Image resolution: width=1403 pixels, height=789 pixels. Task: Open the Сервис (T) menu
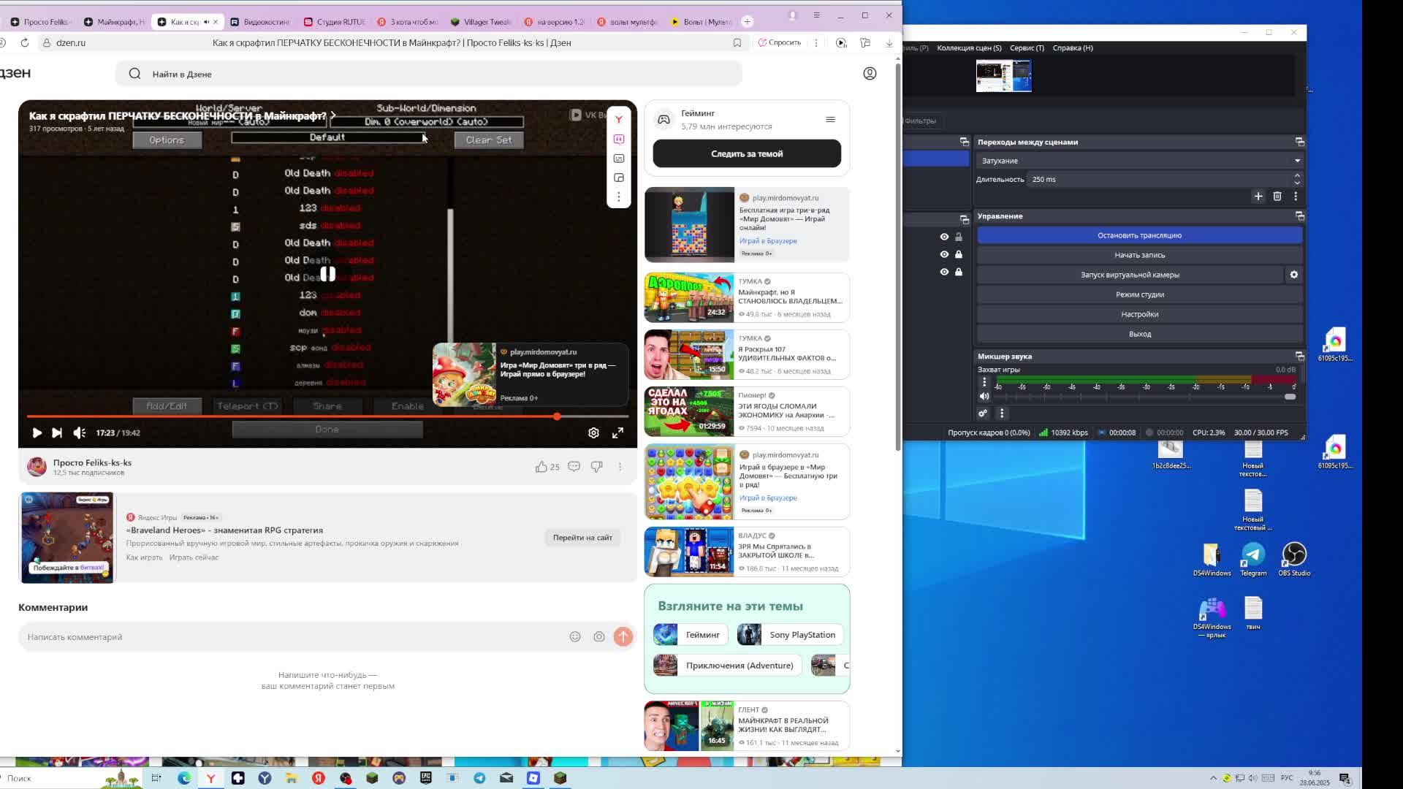tap(1027, 48)
